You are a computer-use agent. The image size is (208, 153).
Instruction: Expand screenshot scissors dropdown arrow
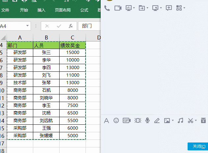click(196, 120)
